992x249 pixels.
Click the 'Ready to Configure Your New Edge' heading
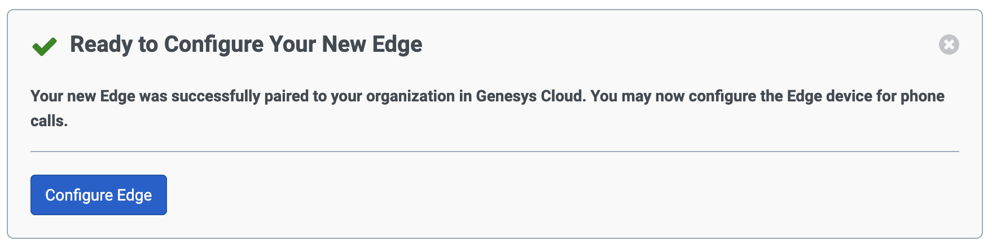click(x=246, y=45)
